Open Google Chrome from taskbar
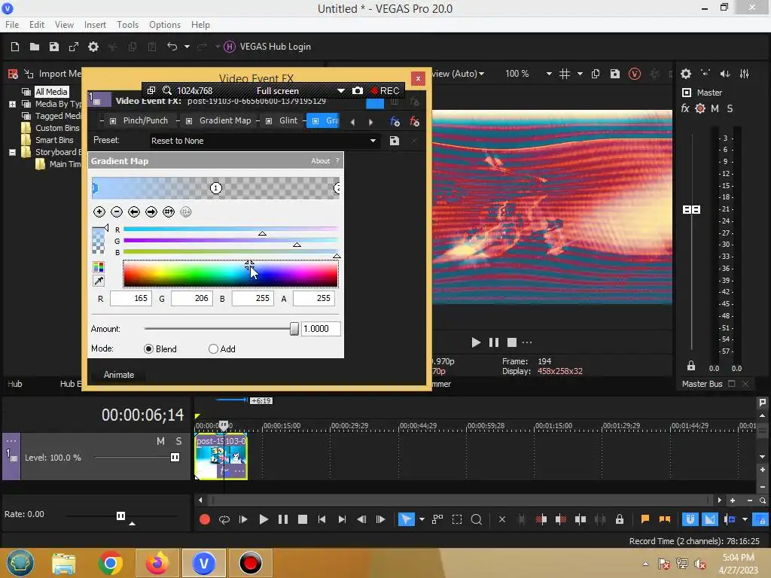This screenshot has width=771, height=578. (111, 563)
